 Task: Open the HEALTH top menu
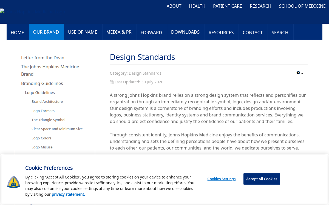coord(197,6)
